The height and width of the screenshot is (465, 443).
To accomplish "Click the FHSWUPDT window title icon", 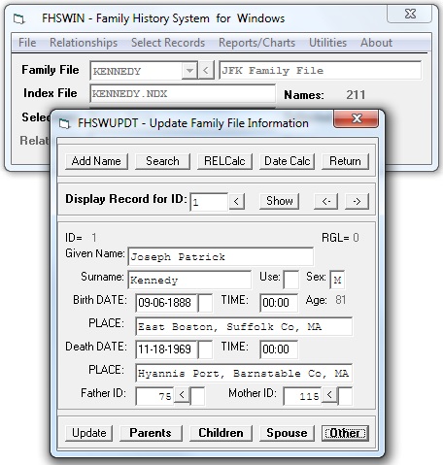I will (64, 123).
